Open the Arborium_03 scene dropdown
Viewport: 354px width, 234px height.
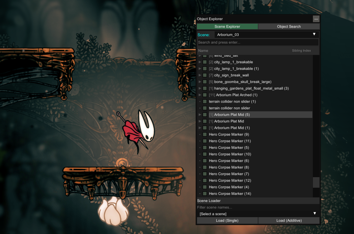point(266,34)
